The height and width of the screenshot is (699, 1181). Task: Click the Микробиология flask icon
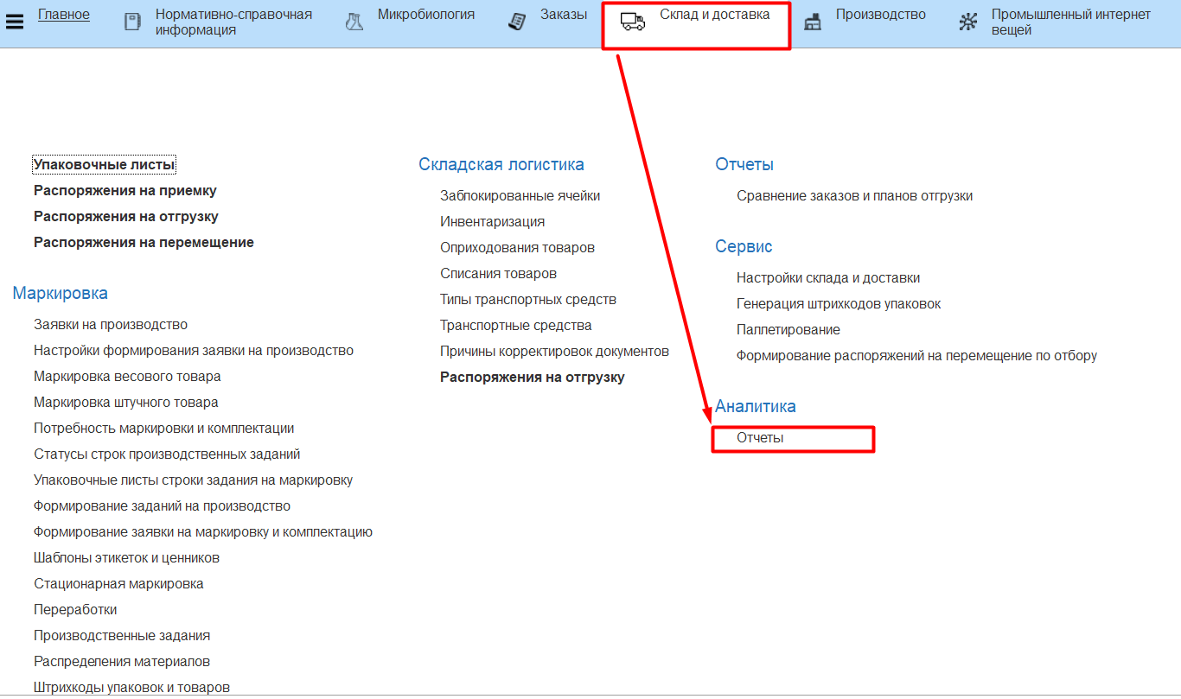[354, 22]
